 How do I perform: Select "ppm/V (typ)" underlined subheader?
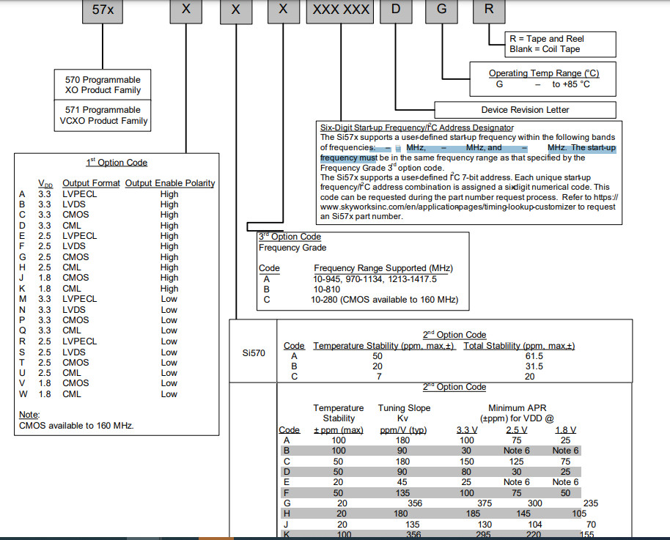(x=403, y=430)
